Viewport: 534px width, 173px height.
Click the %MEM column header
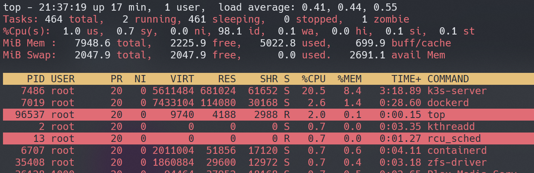(x=349, y=79)
